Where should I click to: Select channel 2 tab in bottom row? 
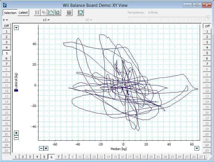pyautogui.click(x=23, y=157)
